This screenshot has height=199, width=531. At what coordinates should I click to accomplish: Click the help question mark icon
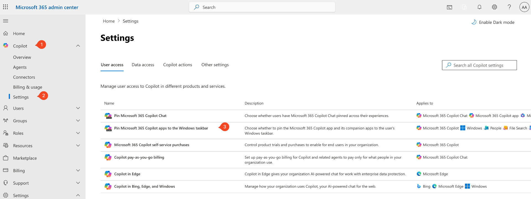(x=509, y=7)
